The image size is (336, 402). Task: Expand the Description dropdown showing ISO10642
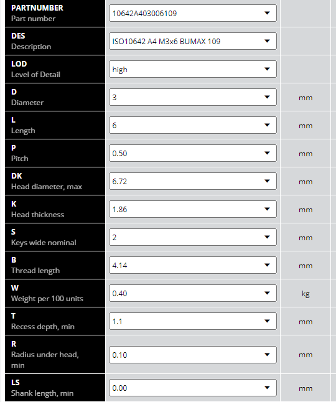coord(193,41)
